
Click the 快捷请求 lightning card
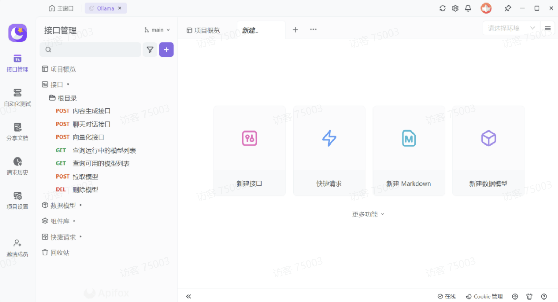pyautogui.click(x=329, y=151)
